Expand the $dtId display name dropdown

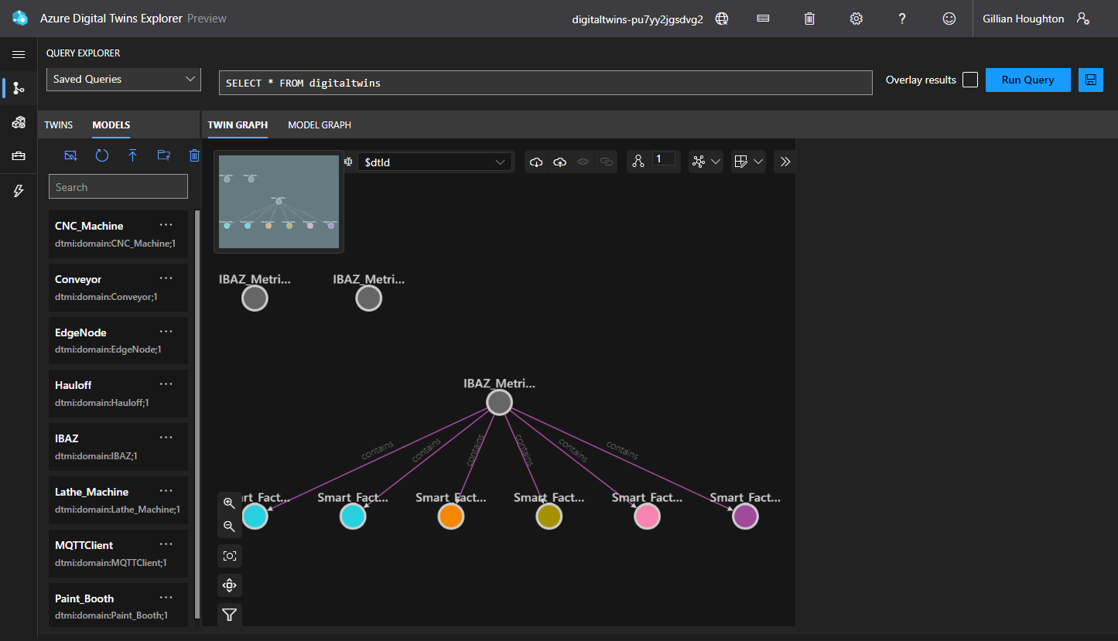[435, 162]
